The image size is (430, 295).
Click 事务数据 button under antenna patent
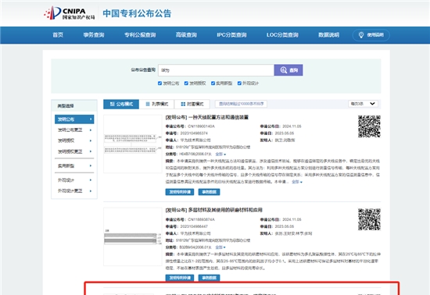209,192
